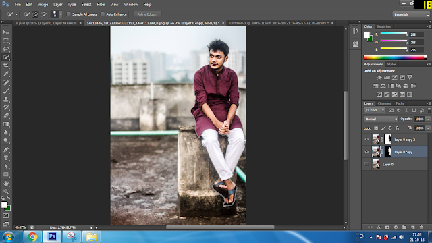Select the Crop tool

[x=6, y=65]
